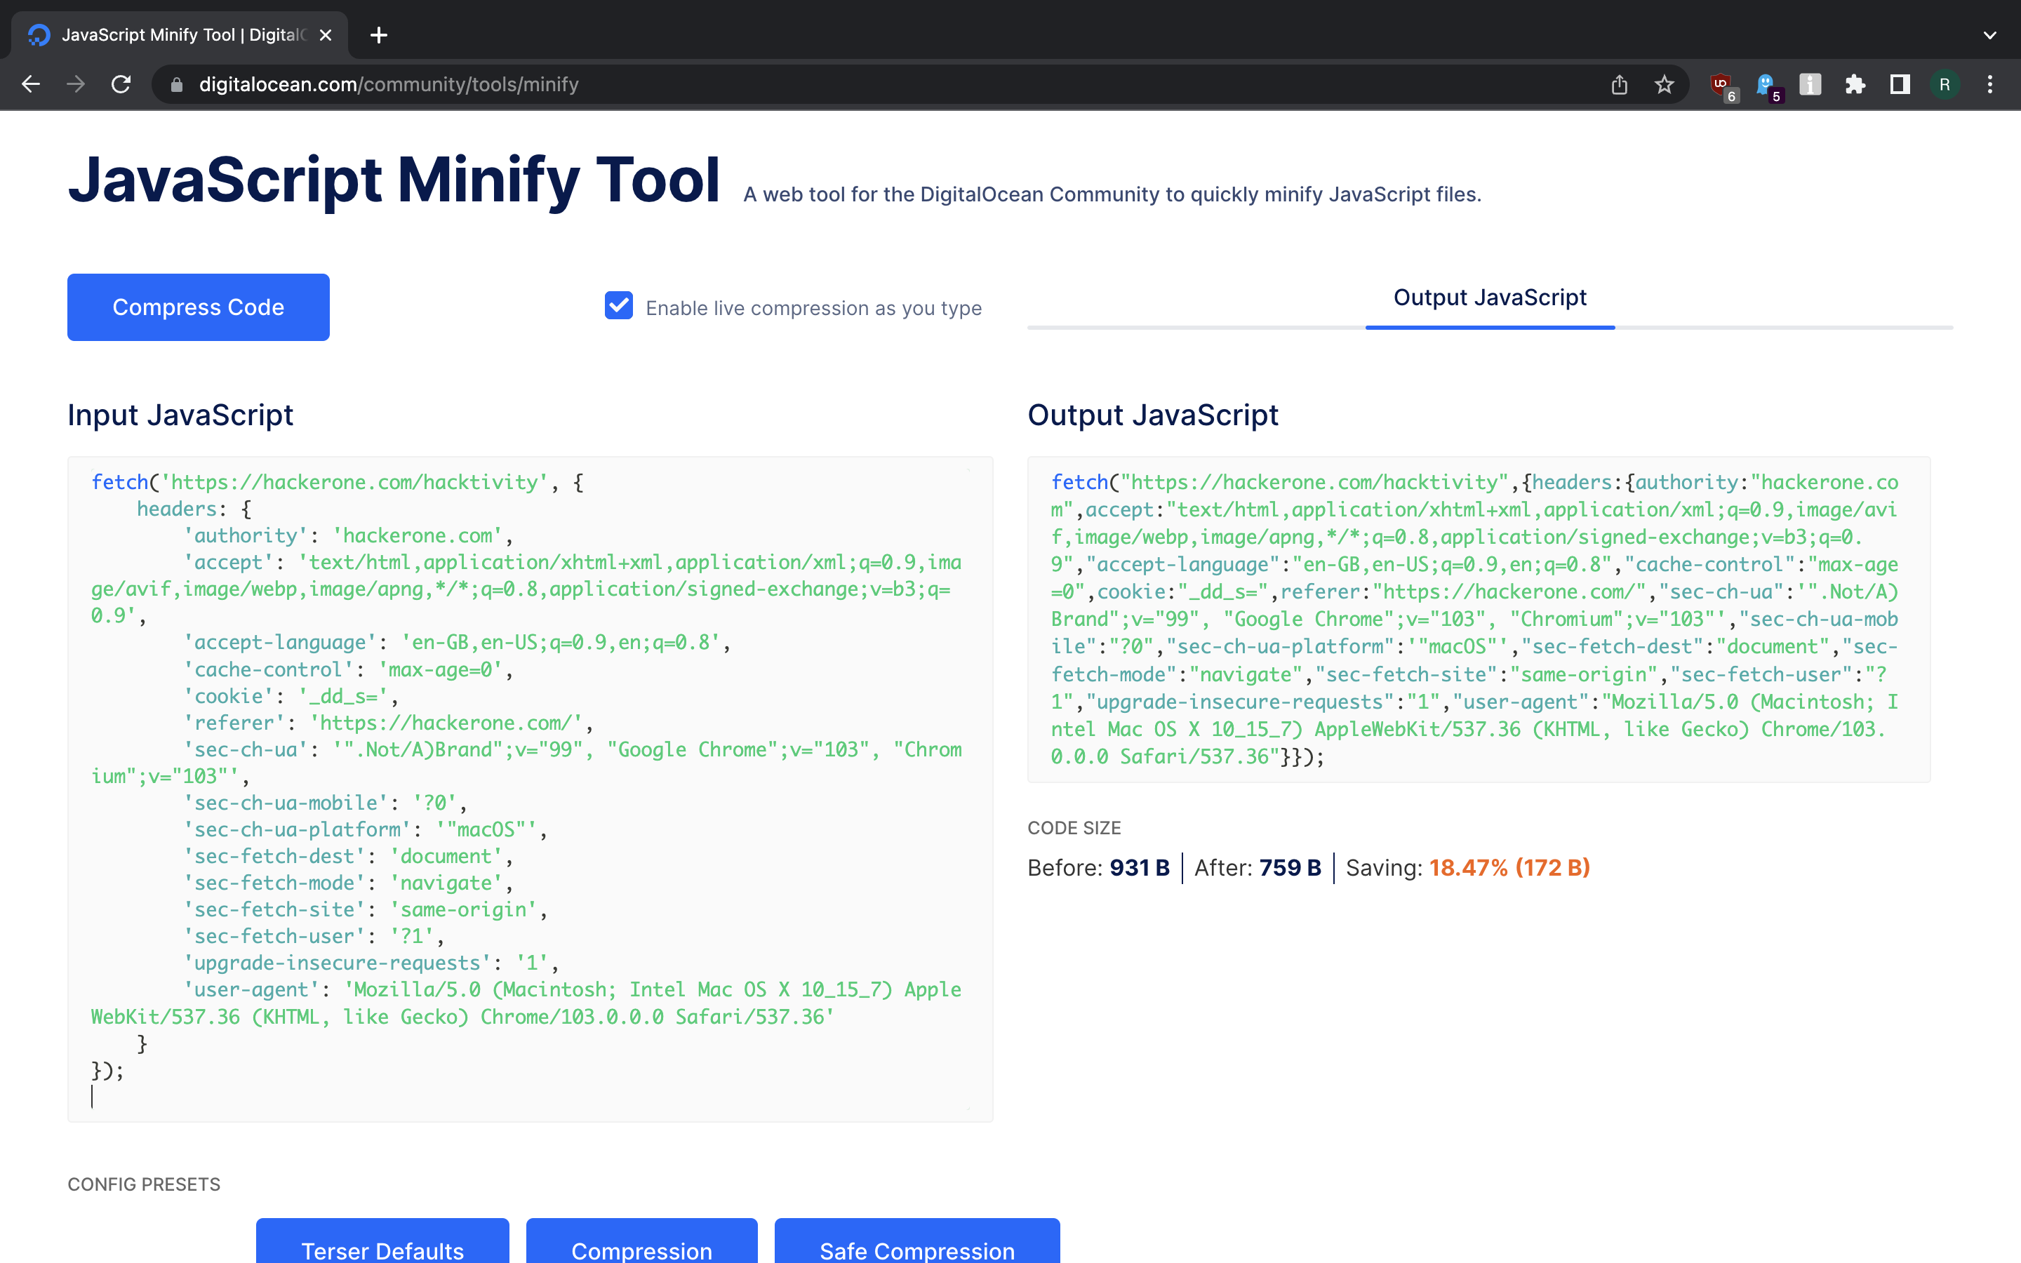Click the gray info extension icon
This screenshot has height=1263, width=2021.
[1810, 84]
